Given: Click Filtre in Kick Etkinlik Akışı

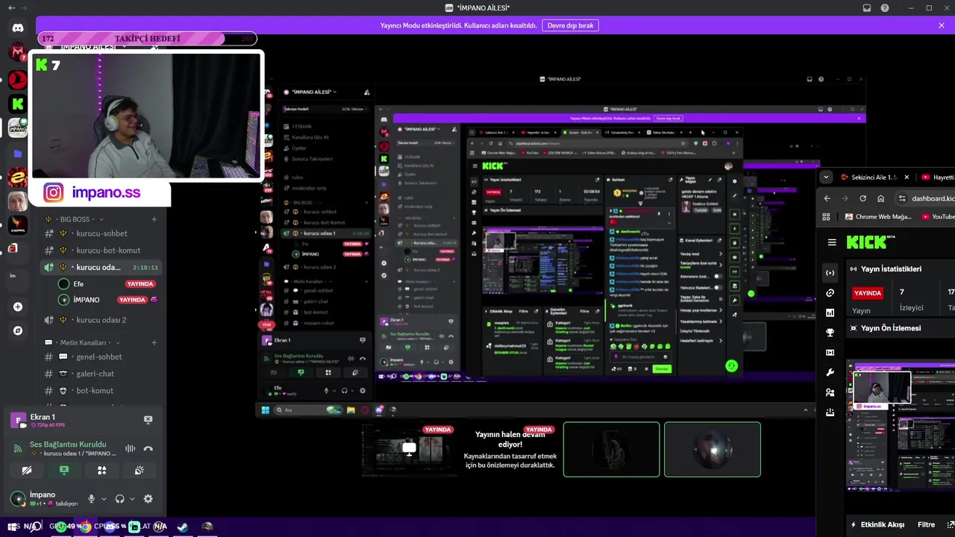Looking at the screenshot, I should coord(926,524).
